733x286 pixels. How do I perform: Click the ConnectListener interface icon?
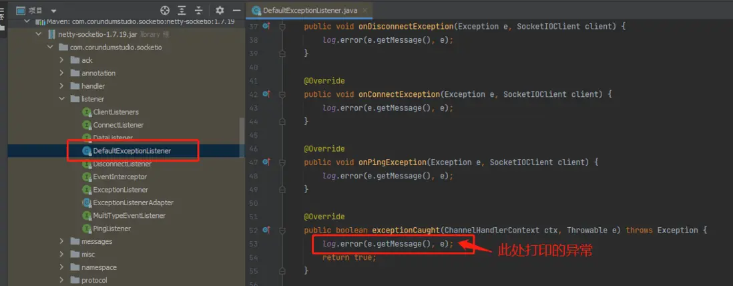86,125
